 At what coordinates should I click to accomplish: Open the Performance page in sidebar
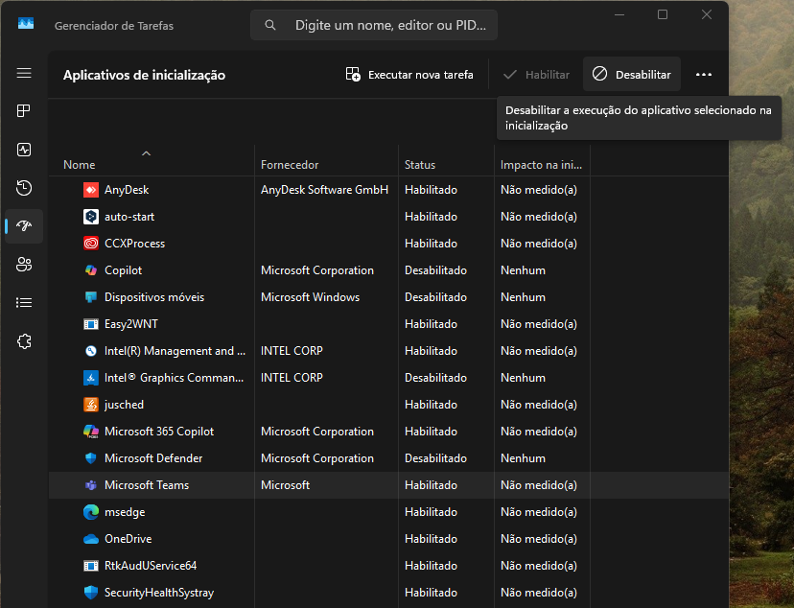coord(24,150)
